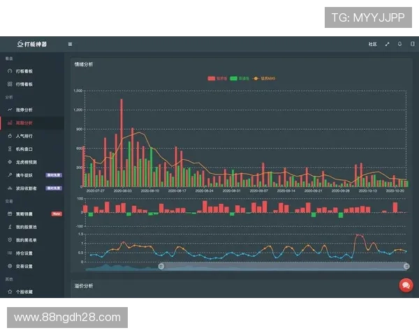This screenshot has height=335, width=419.
Task: Open 指停分析 in the sidebar menu
Action: (24, 110)
